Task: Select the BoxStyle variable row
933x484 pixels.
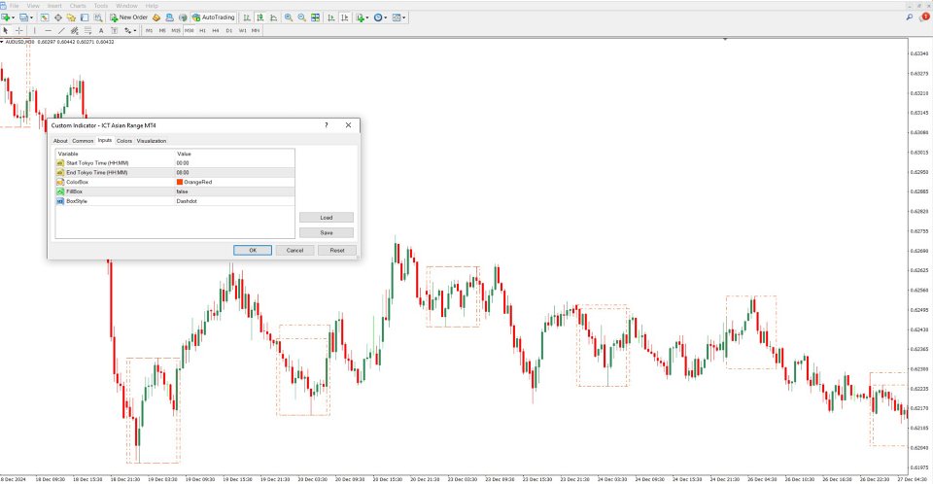Action: point(115,201)
